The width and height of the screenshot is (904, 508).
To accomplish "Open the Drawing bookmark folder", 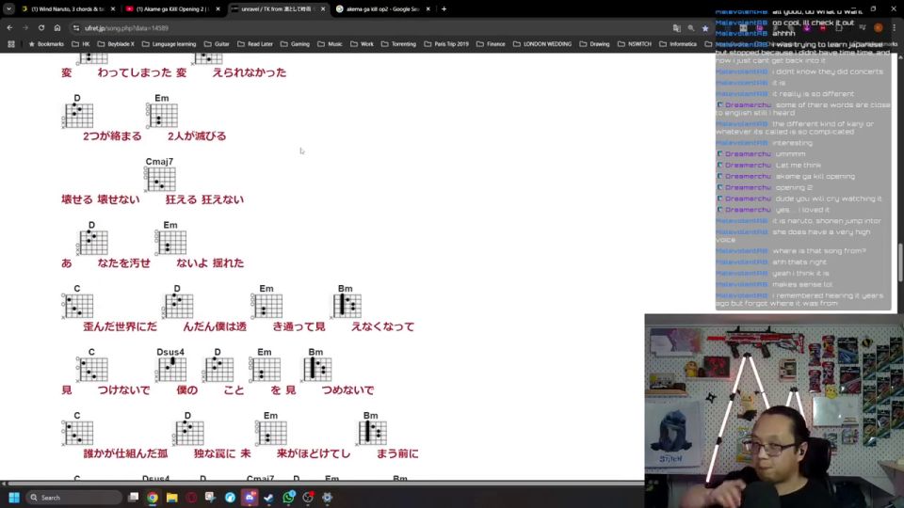I will click(x=594, y=44).
